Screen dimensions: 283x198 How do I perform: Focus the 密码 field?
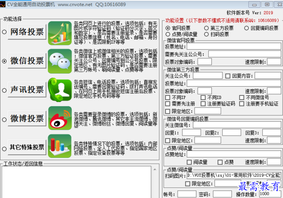coord(222,194)
